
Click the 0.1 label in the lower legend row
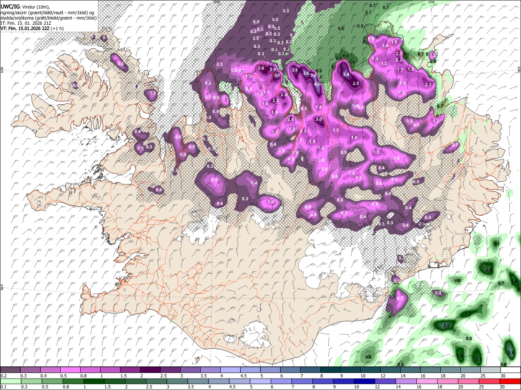3,387
